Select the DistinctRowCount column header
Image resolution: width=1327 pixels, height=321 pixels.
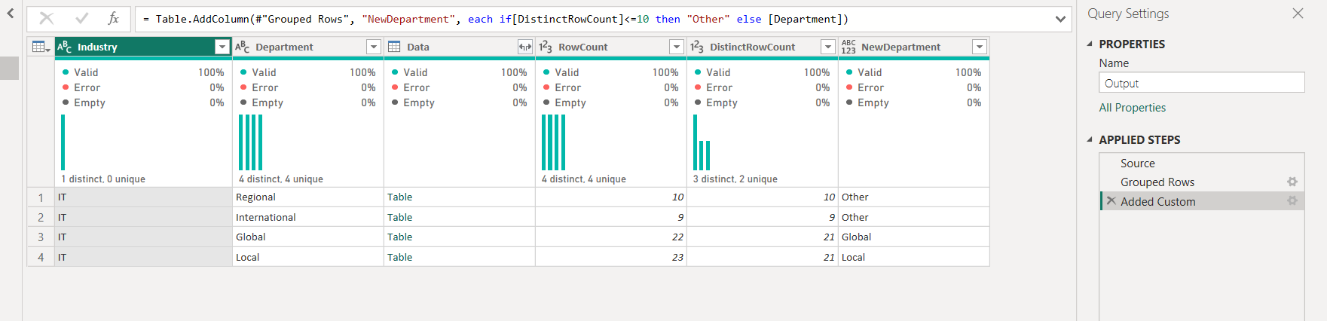(762, 47)
